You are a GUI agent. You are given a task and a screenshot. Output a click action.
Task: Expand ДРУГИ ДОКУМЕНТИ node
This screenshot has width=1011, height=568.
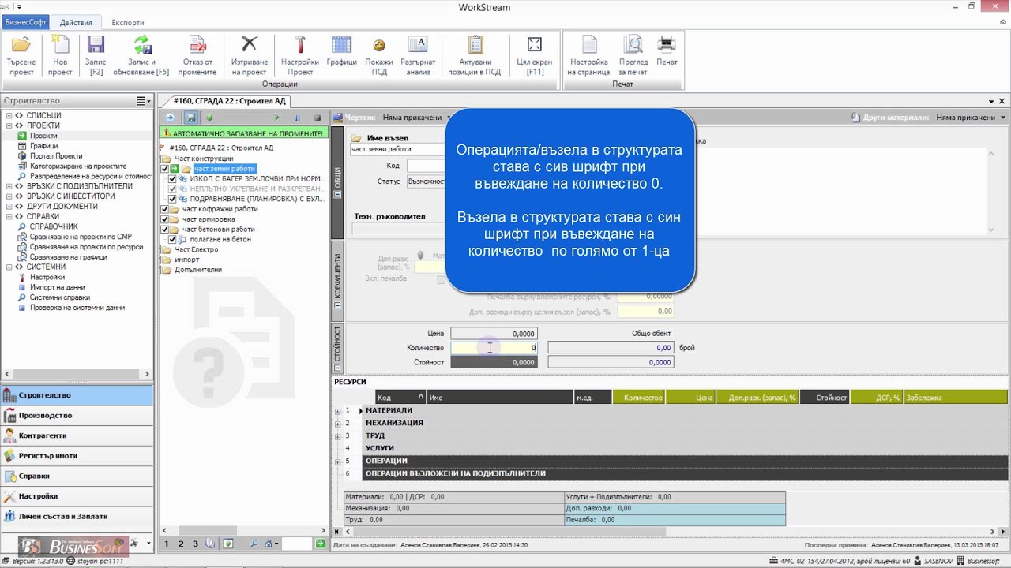point(9,207)
